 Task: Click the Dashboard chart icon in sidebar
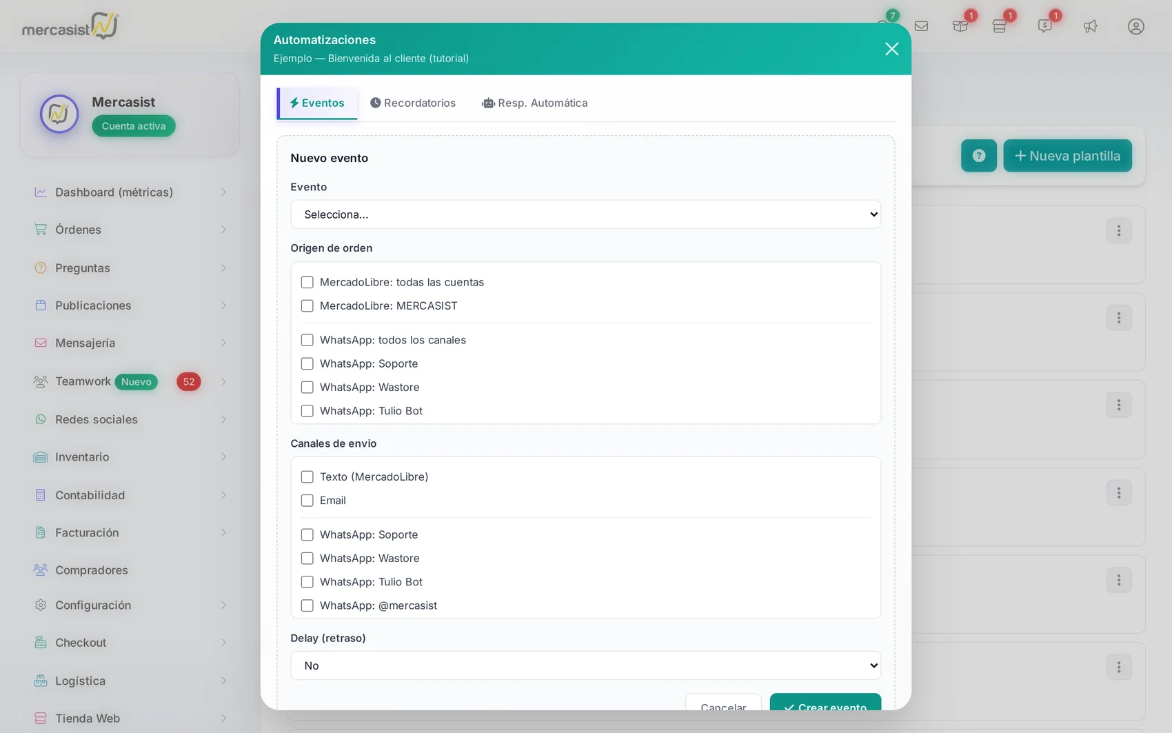[x=41, y=192]
